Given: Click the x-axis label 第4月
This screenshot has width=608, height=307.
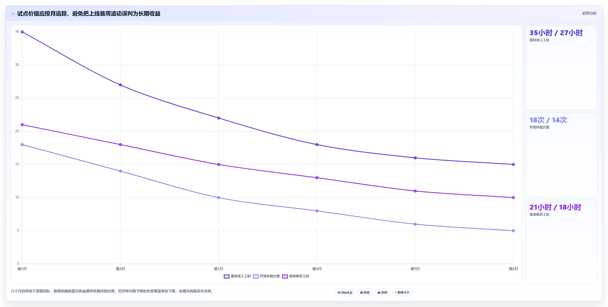Looking at the screenshot, I should point(317,269).
